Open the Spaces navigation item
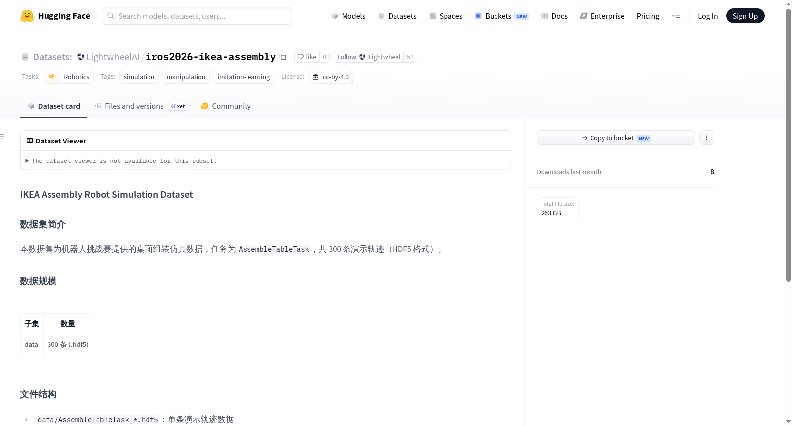Viewport: 792px width, 426px height. point(445,16)
